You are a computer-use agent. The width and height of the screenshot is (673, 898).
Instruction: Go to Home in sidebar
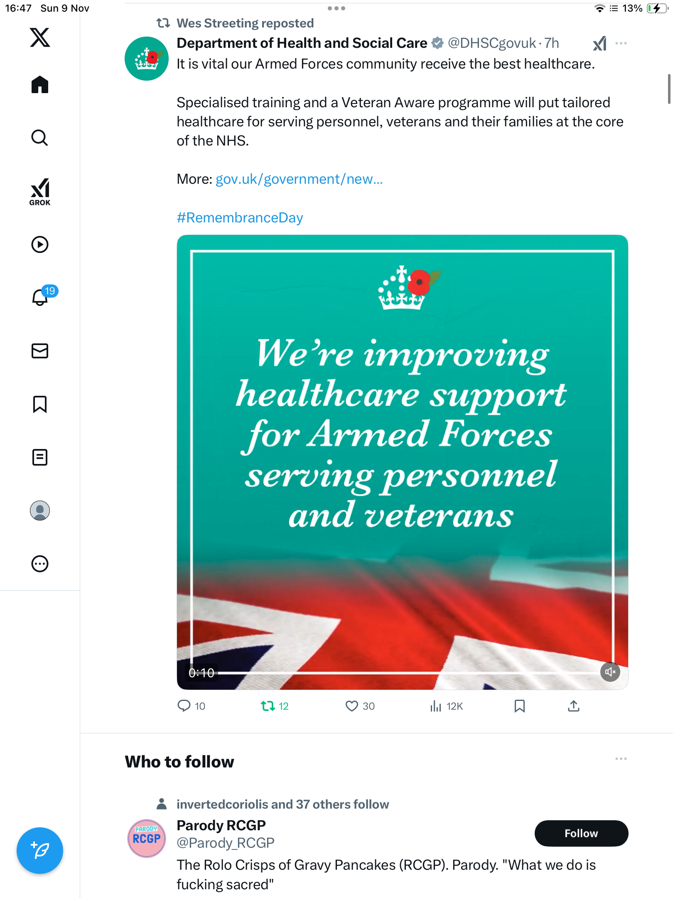click(40, 85)
